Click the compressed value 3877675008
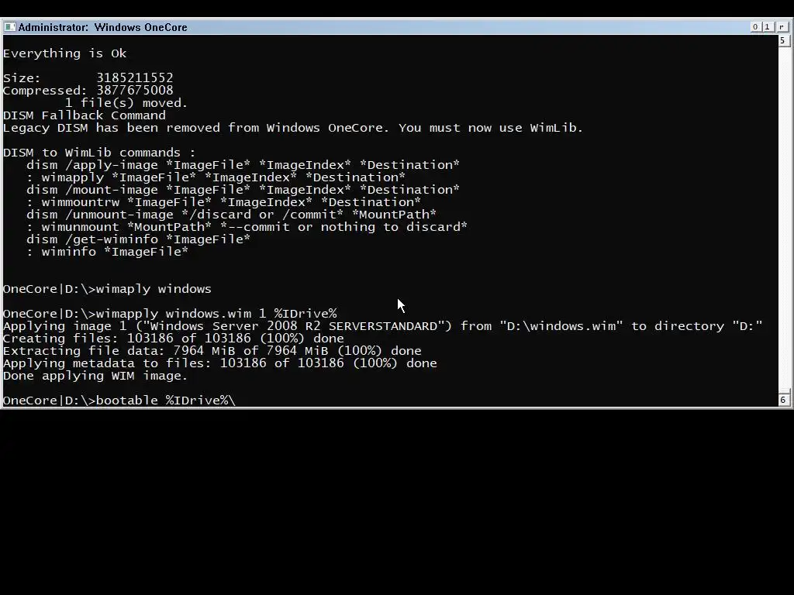This screenshot has width=794, height=595. [135, 90]
